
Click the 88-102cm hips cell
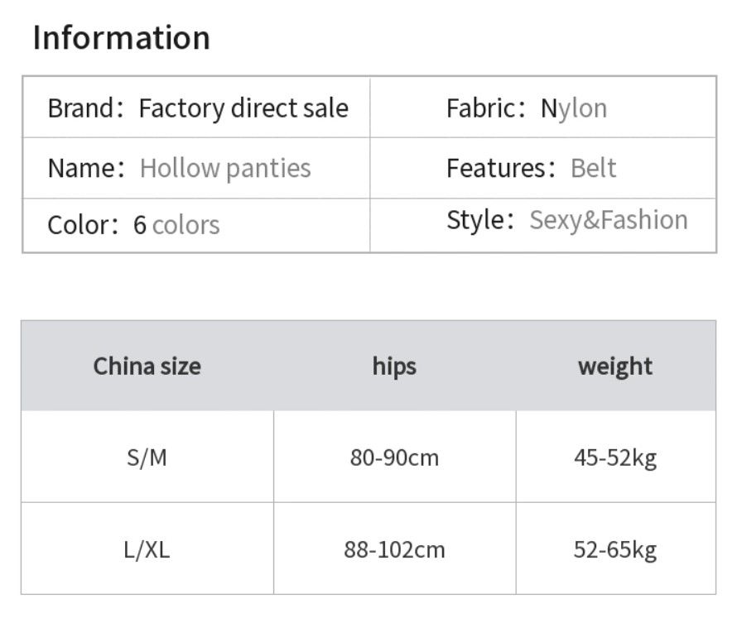394,549
